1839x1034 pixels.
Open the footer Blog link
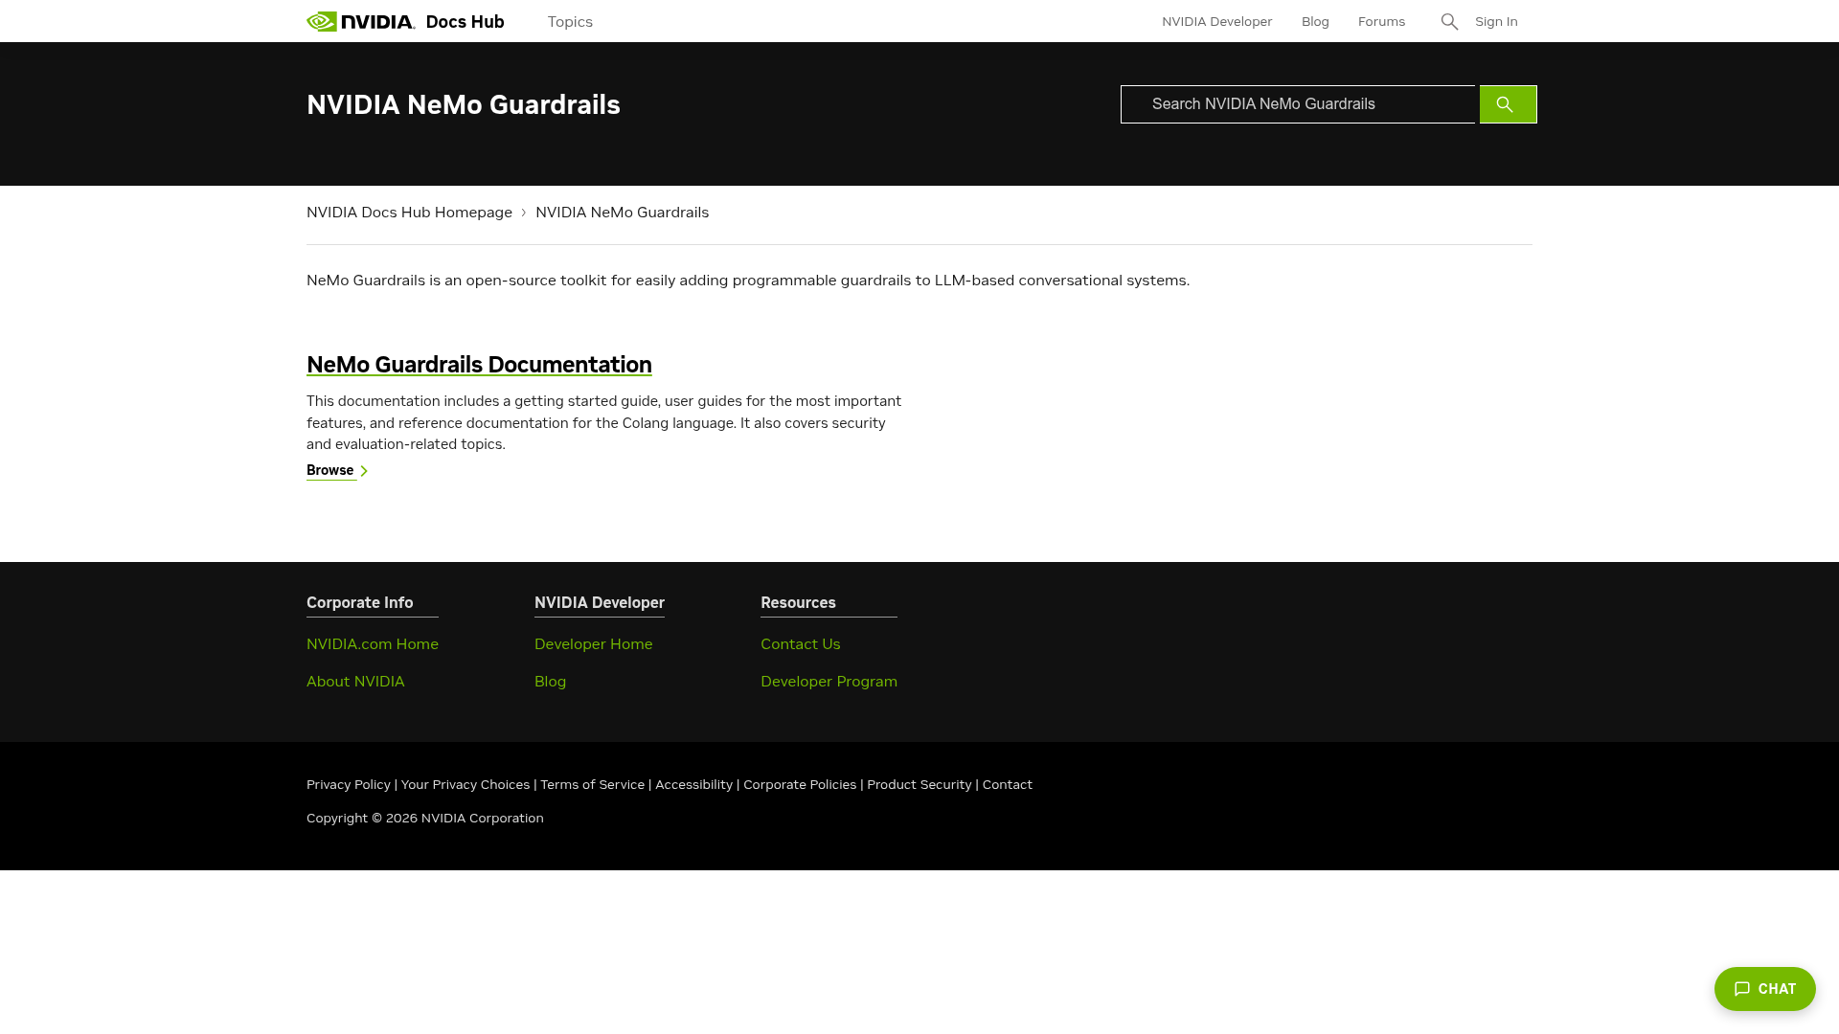point(550,682)
